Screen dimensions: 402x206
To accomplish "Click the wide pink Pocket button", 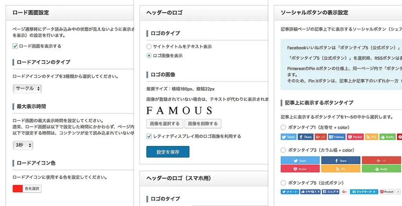I will [300, 169].
